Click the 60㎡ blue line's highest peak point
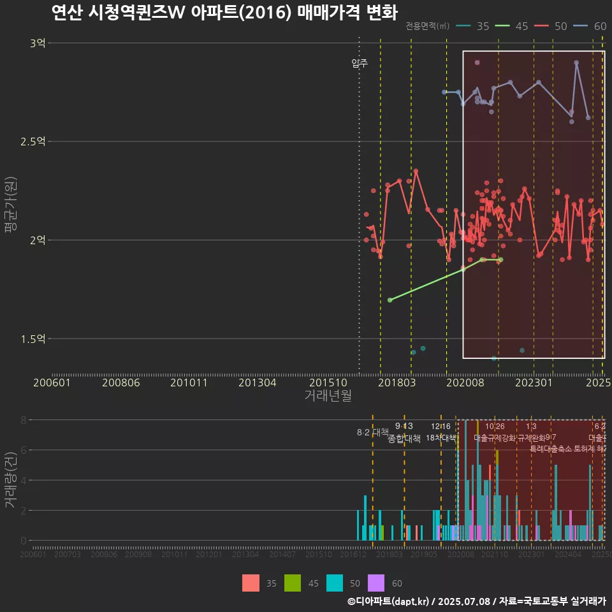Screen dimensions: 612x612 click(576, 62)
